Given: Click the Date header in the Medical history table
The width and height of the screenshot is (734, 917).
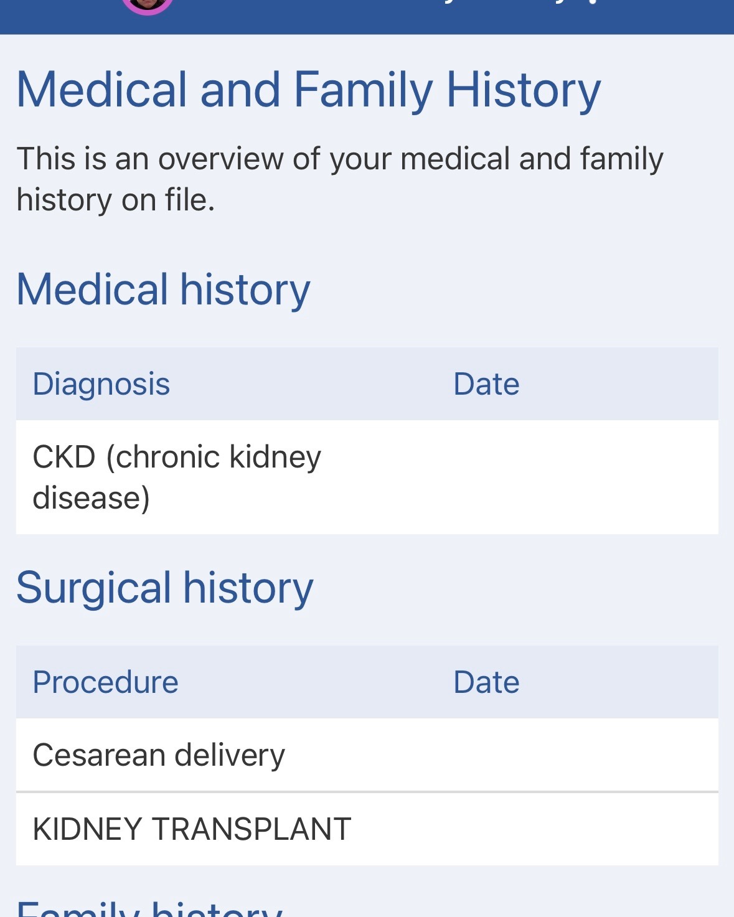Looking at the screenshot, I should pyautogui.click(x=486, y=384).
